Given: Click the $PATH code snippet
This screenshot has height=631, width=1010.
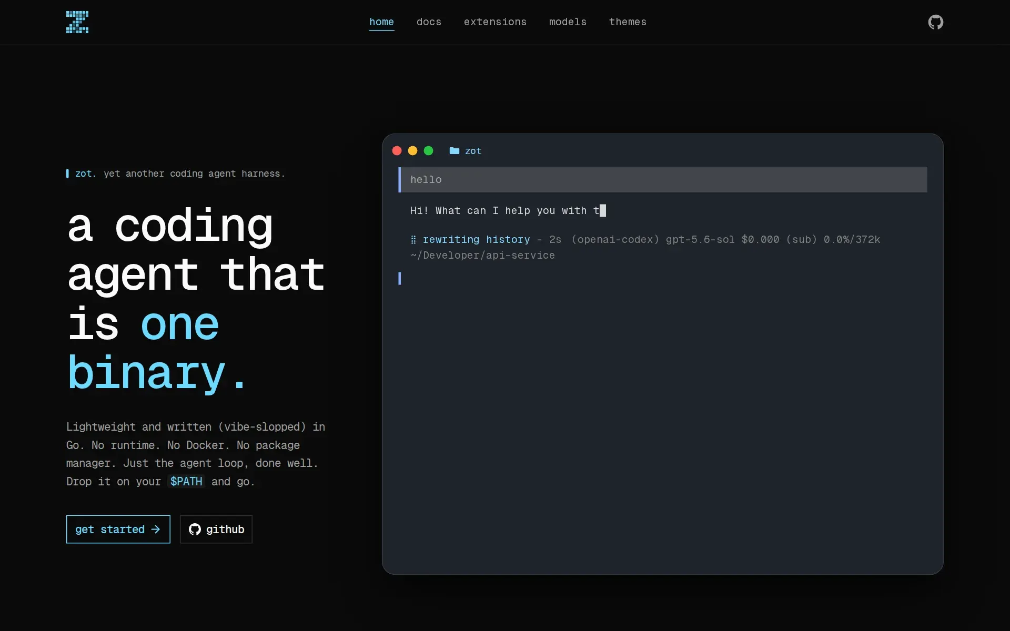Looking at the screenshot, I should [186, 481].
